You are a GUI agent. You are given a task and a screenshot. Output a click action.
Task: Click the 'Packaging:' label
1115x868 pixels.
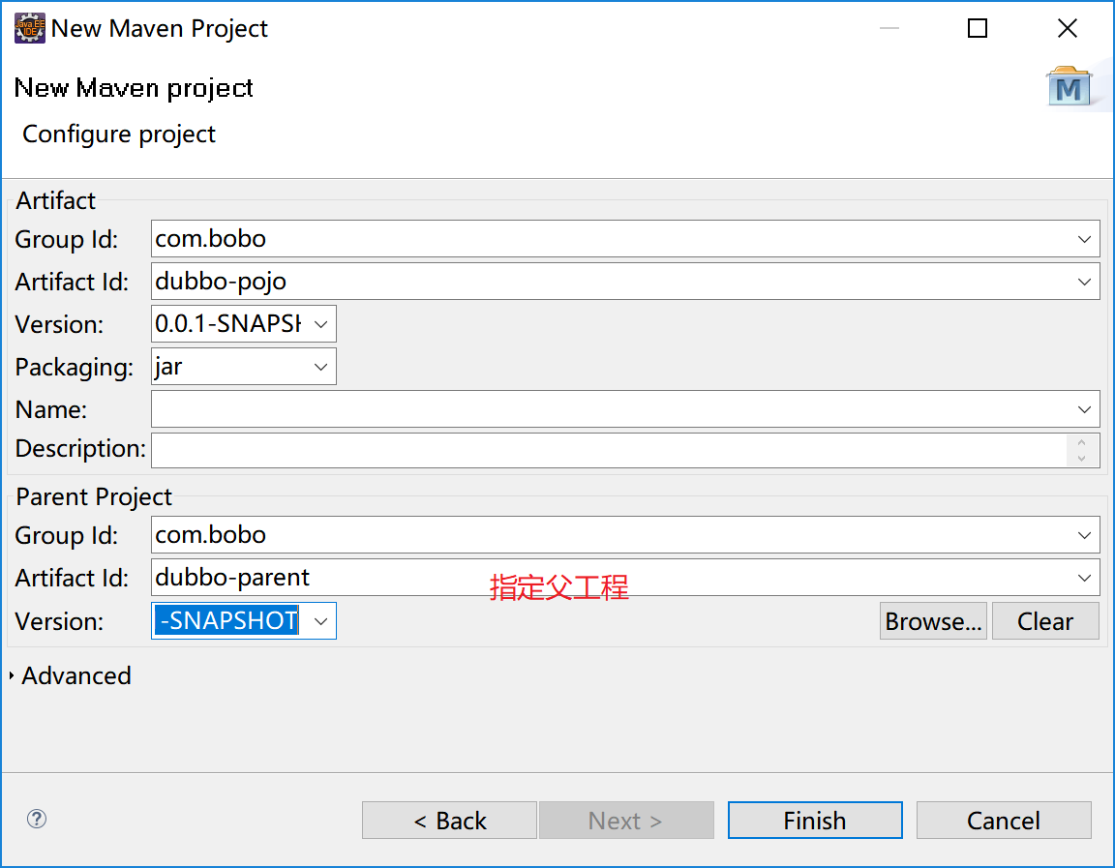(x=74, y=368)
